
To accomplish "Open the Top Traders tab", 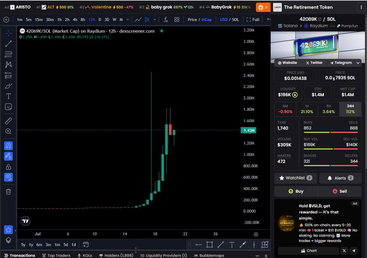I will coord(56,255).
